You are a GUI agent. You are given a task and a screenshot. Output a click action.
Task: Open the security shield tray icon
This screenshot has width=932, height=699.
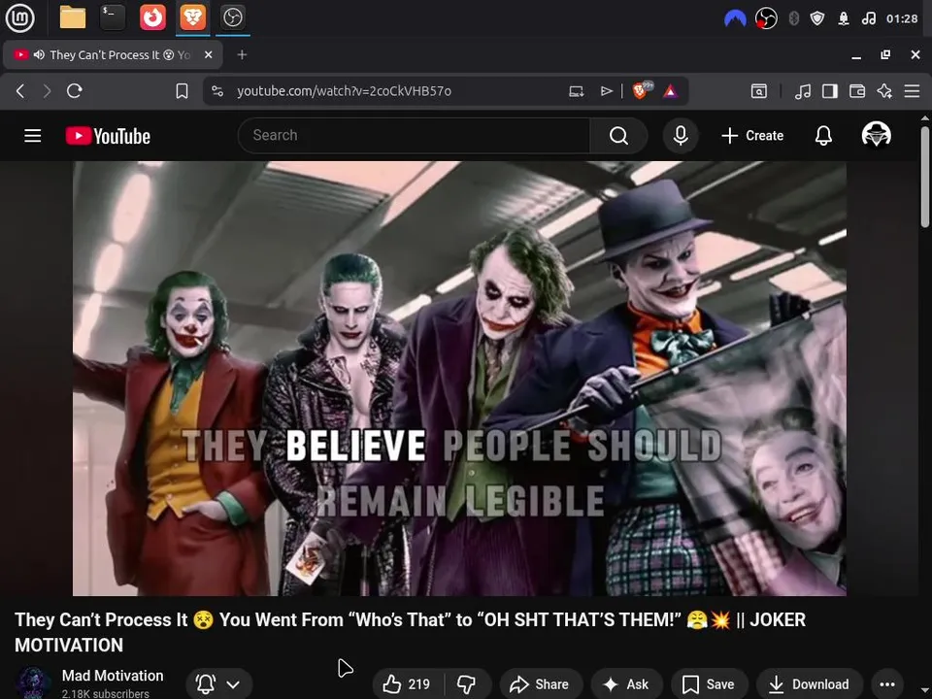coord(817,19)
